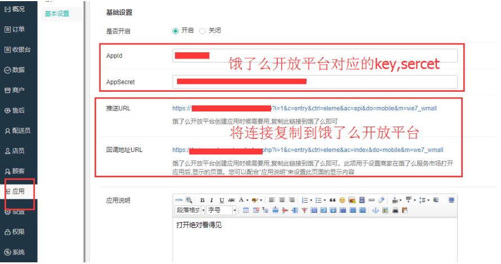Click the indent icon in editor toolbar
The height and width of the screenshot is (264, 501).
tap(436, 200)
